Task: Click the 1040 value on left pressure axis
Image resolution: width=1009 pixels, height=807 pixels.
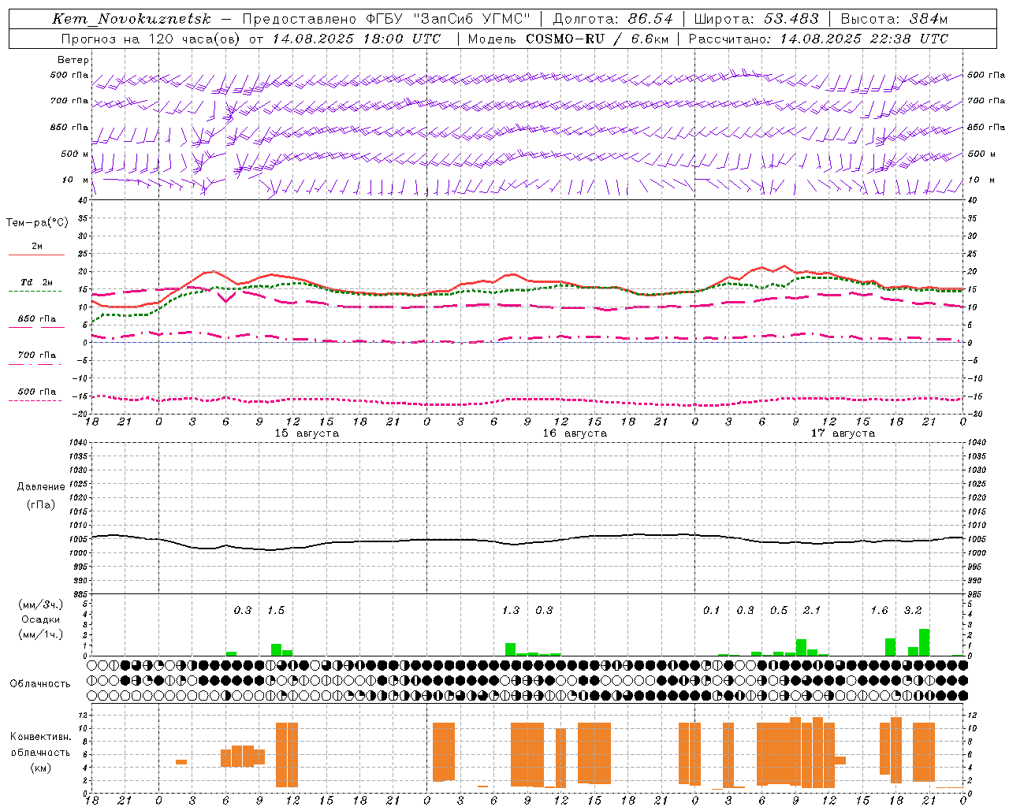Action: (x=80, y=443)
